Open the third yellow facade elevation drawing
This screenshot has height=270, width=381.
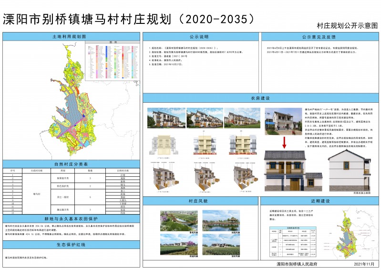click(x=243, y=144)
